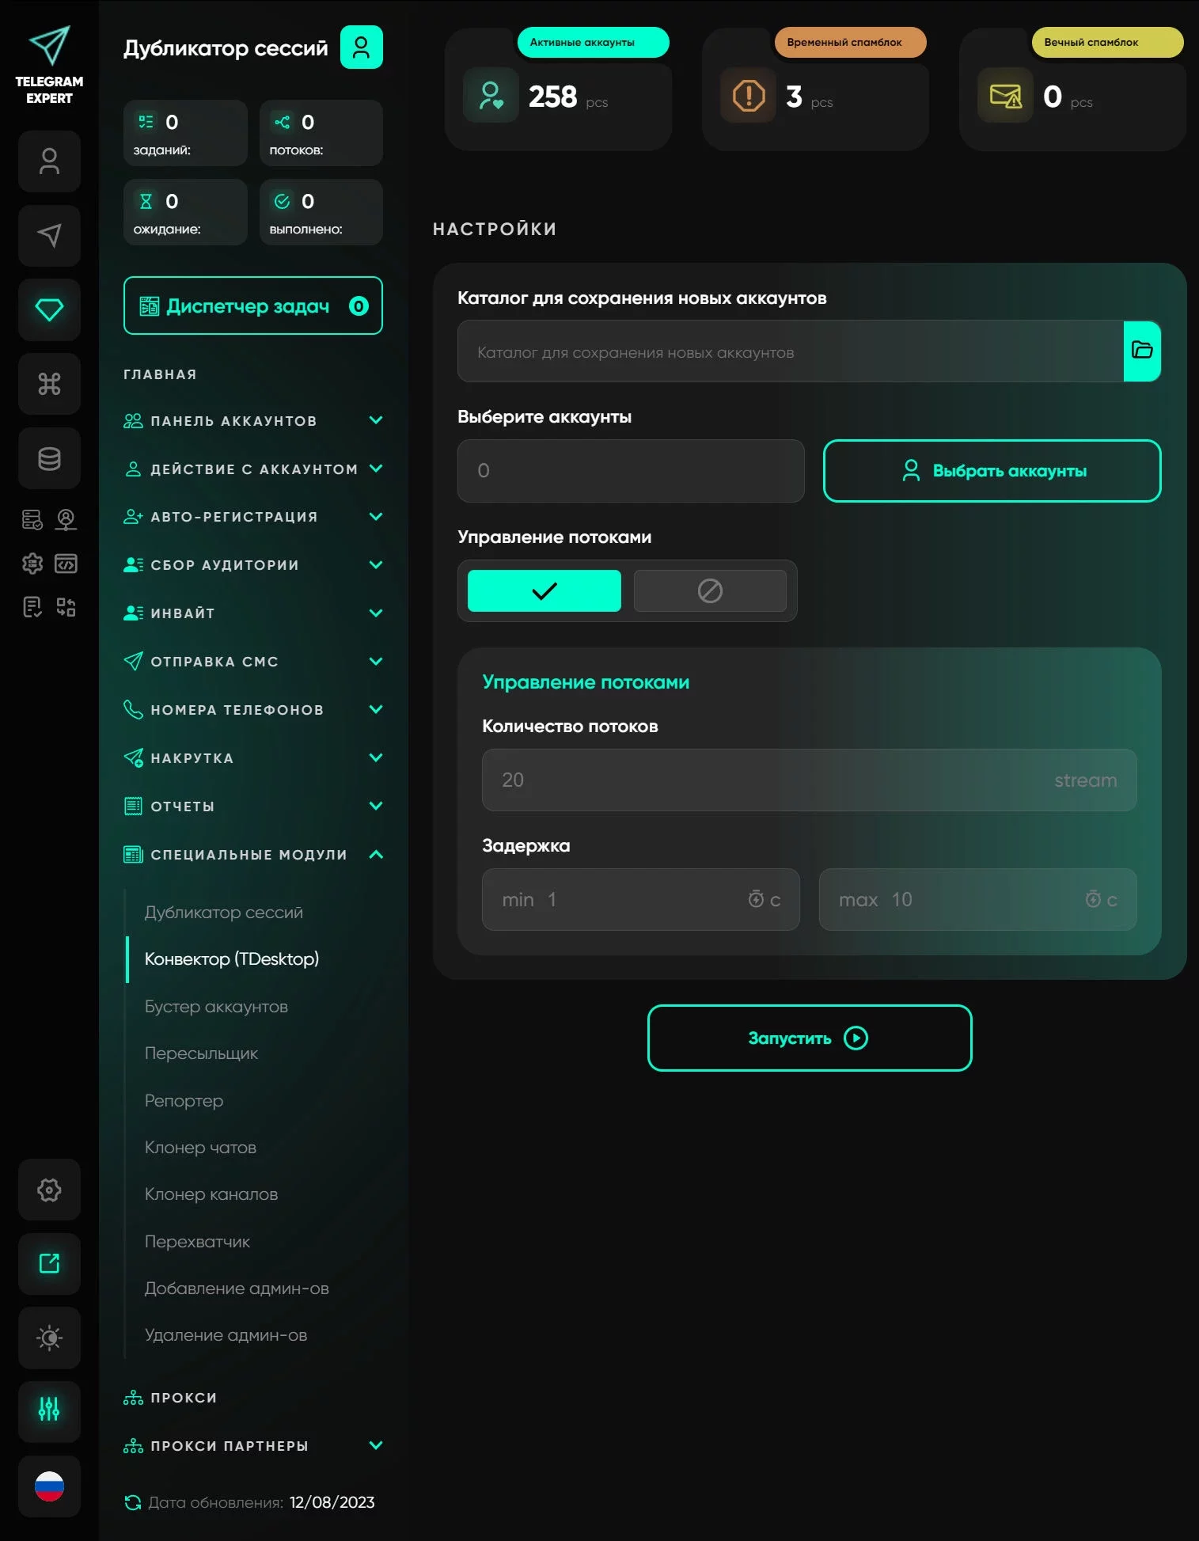Click the folder browse icon for catalog

[x=1141, y=351]
